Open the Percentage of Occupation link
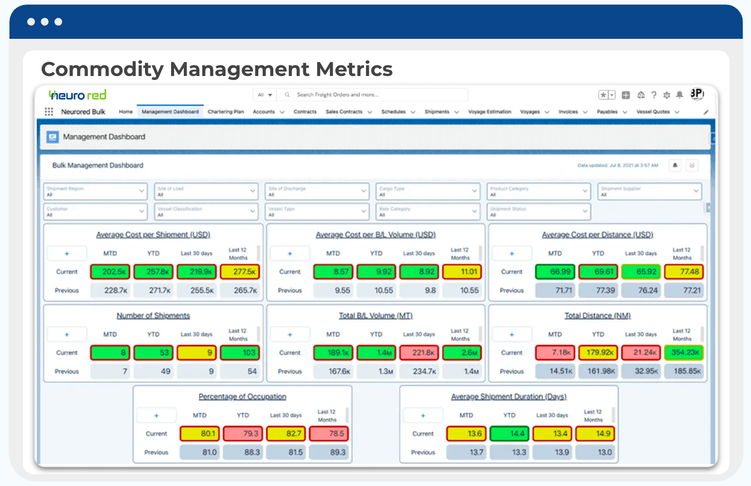The height and width of the screenshot is (486, 751). point(243,397)
